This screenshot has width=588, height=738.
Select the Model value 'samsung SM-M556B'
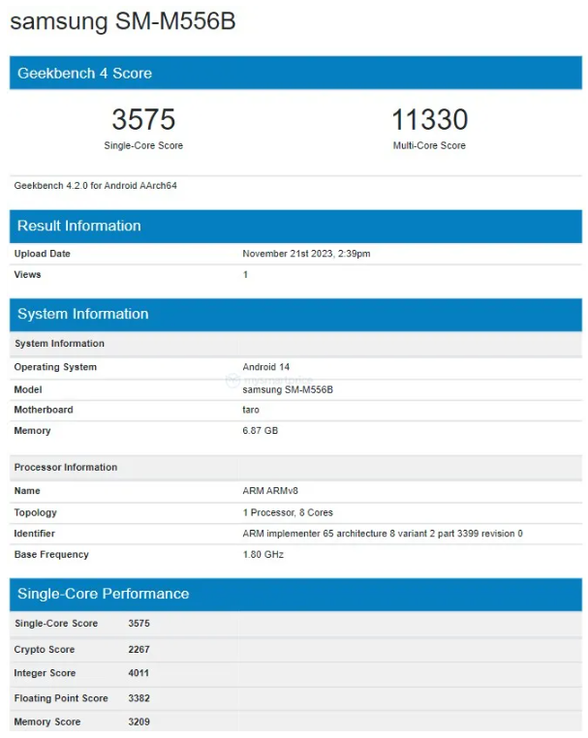288,389
